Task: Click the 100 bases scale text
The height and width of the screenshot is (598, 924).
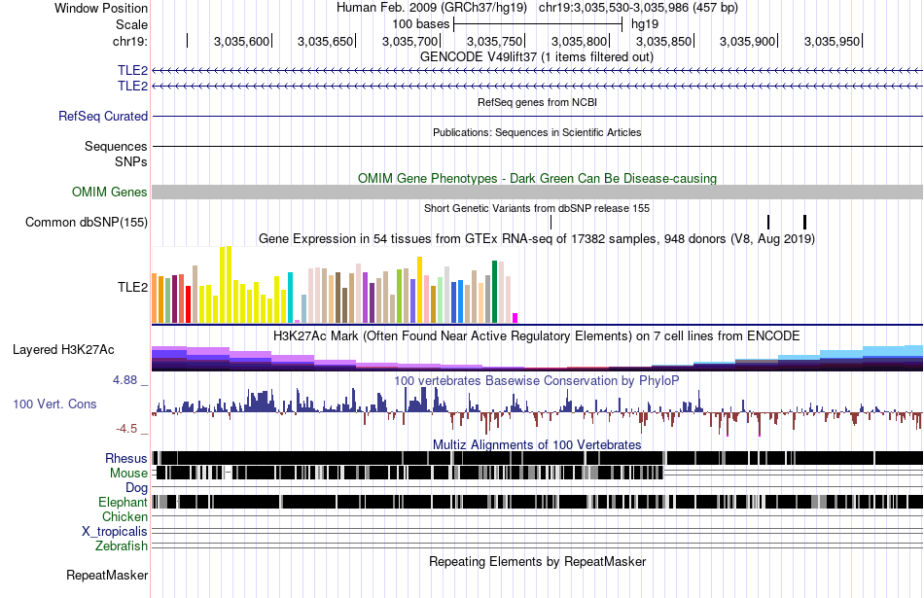Action: pos(421,24)
